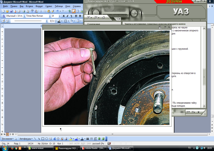Align text left in formatting toolbar
Image resolution: width=214 pixels, height=151 pixels.
tap(76, 16)
